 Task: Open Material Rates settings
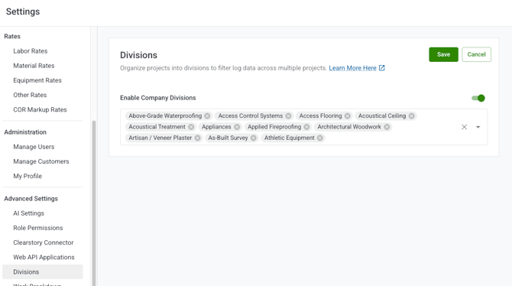(34, 66)
